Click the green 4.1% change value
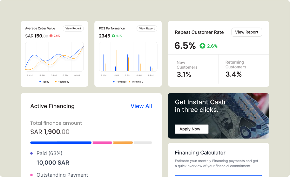290x177 pixels. 119,36
